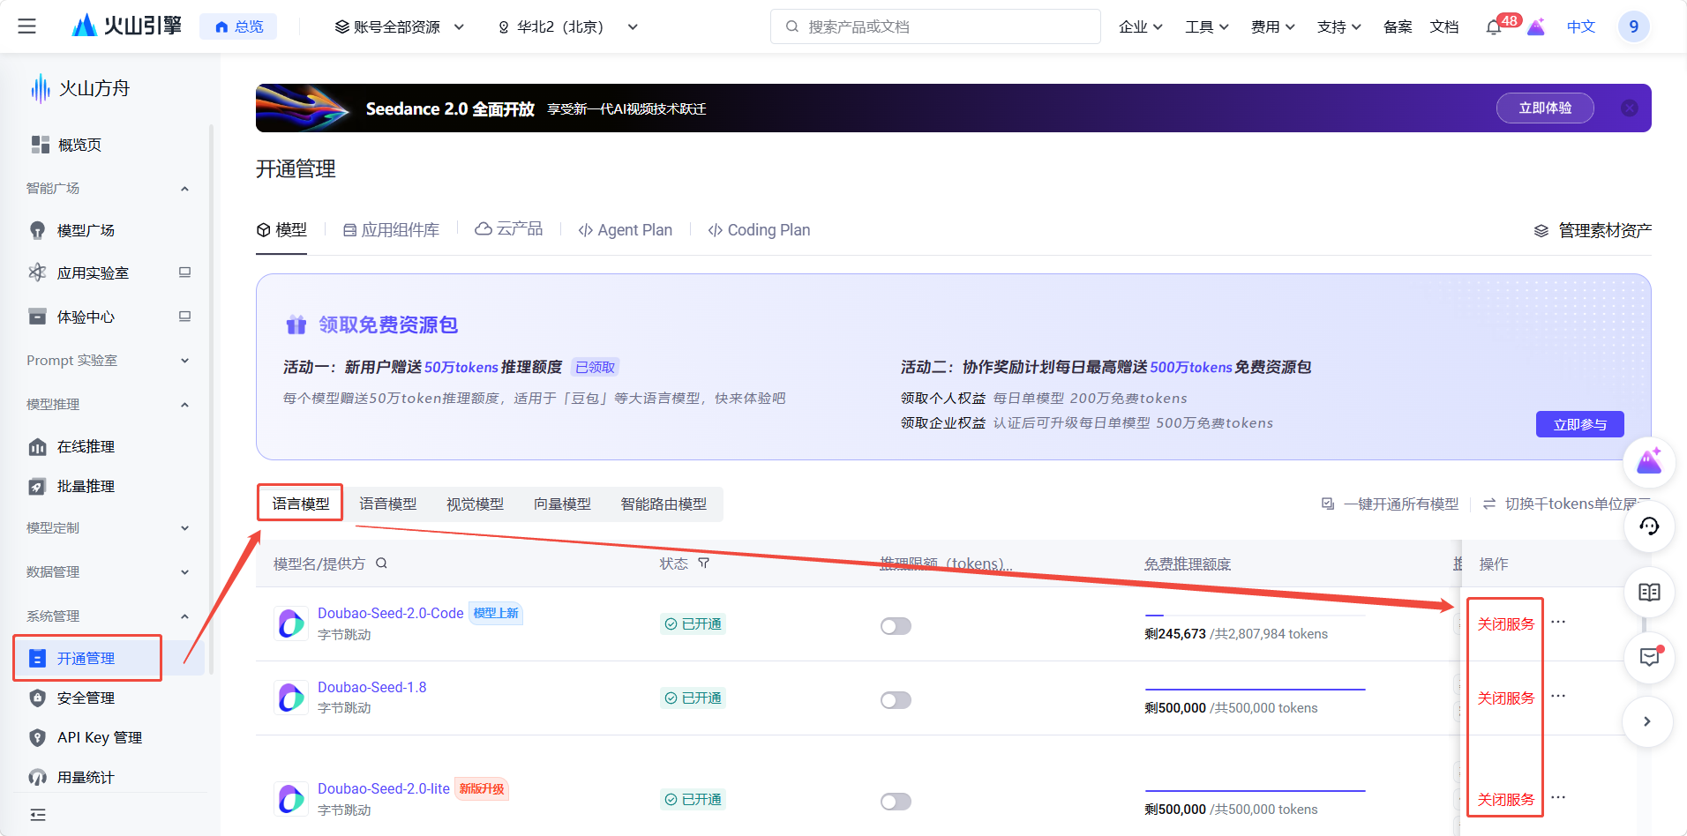Viewport: 1687px width, 836px height.
Task: Select 语音模型 tab
Action: [x=388, y=504]
